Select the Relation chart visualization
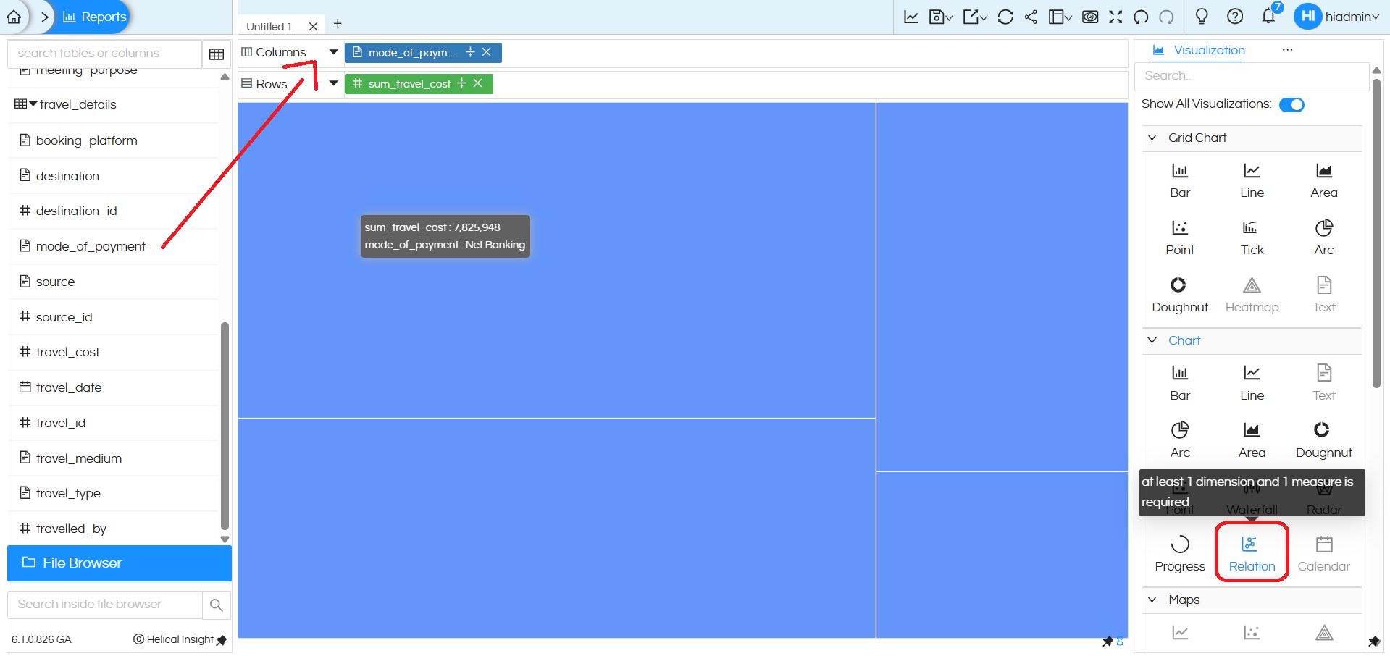1390x656 pixels. coord(1251,552)
